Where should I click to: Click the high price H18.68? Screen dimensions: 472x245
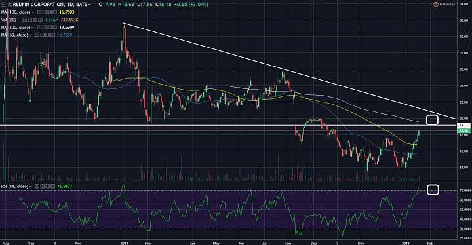coord(126,5)
